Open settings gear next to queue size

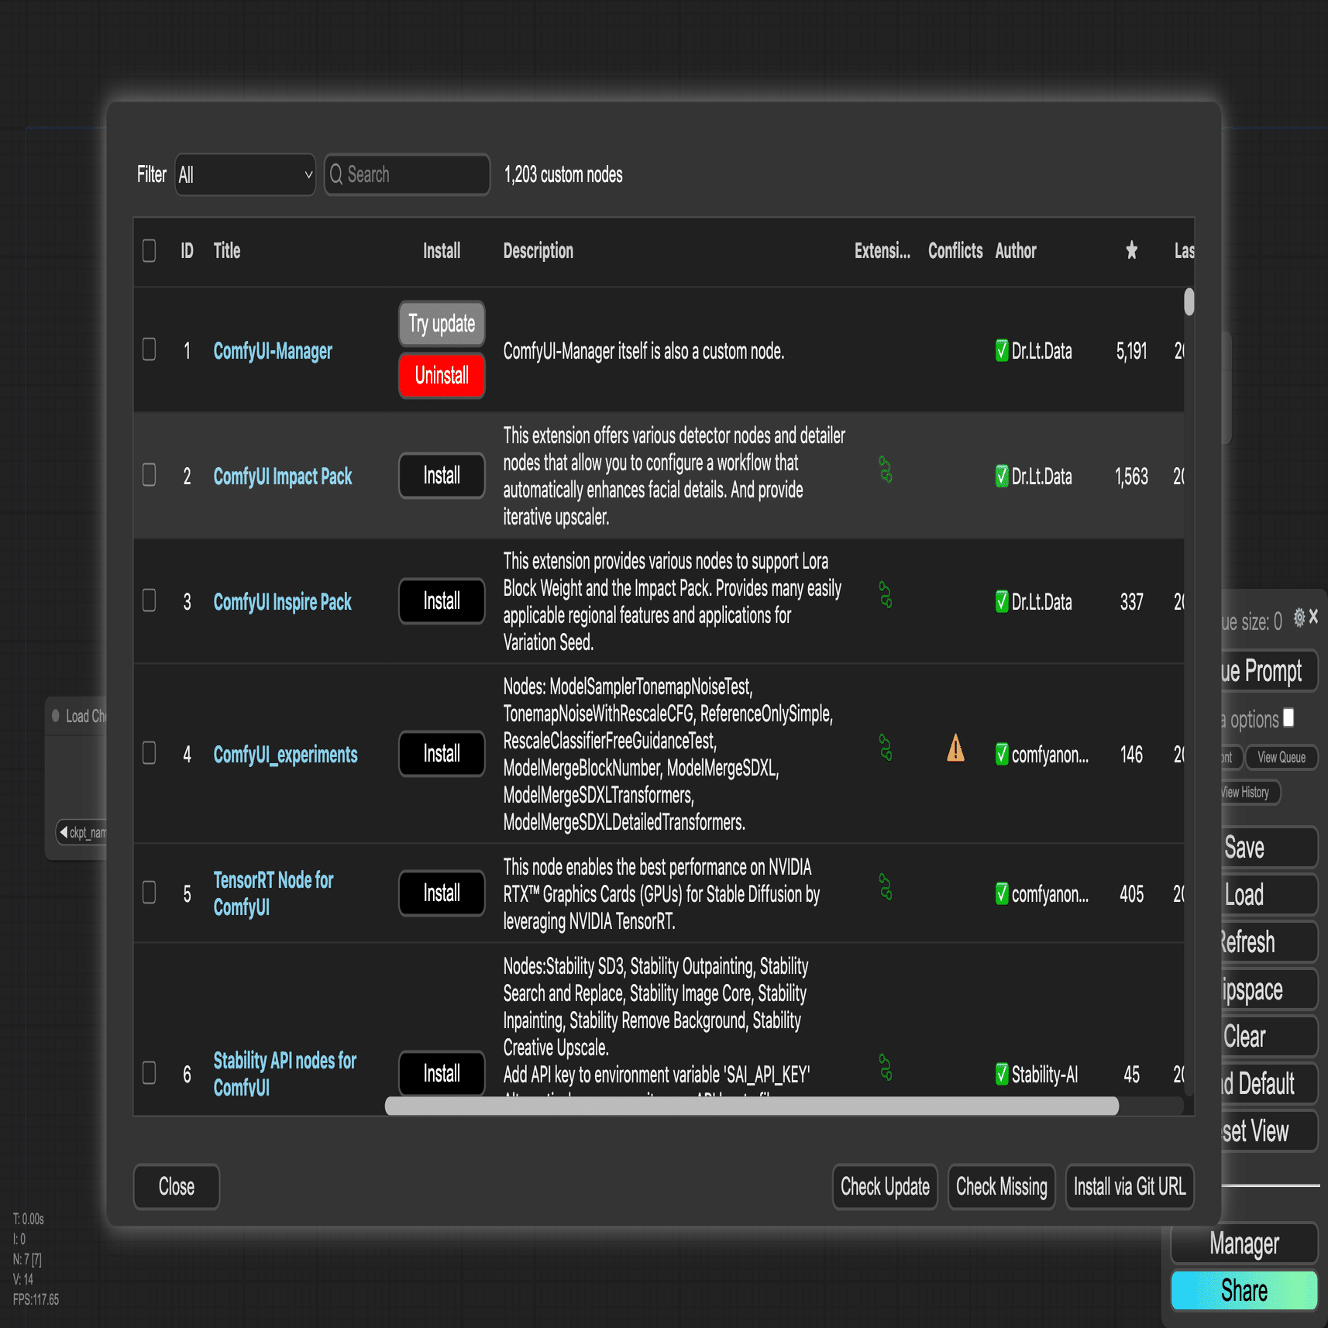tap(1299, 618)
